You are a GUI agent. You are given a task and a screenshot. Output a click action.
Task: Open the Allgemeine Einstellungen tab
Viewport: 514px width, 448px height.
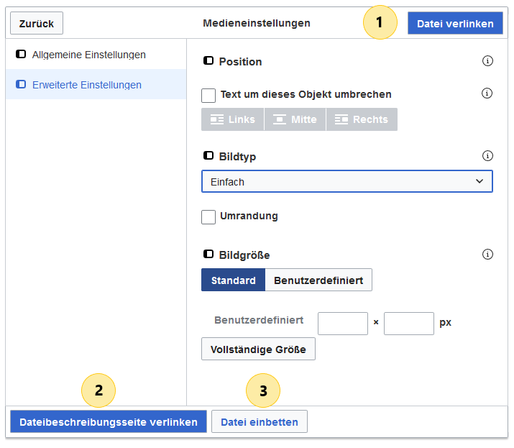[x=96, y=55]
